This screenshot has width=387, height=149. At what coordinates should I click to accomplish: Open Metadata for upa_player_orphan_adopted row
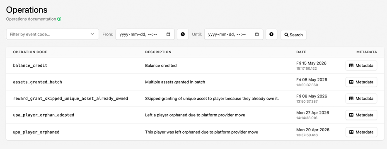(x=361, y=115)
